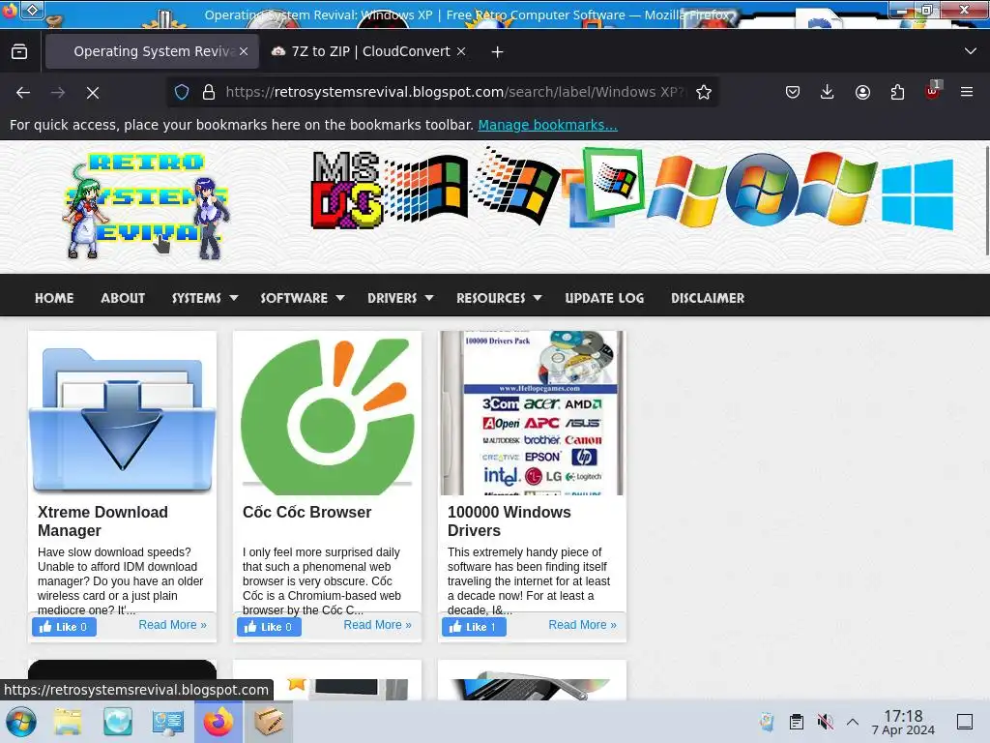Like the Xtreme Download Manager post
Image resolution: width=990 pixels, height=743 pixels.
[64, 627]
